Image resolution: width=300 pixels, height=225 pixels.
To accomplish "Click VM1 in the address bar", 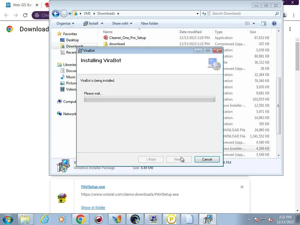I will [87, 13].
